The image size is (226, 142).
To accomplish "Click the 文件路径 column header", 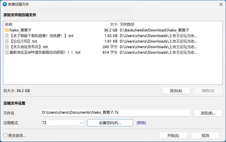I will coord(160,24).
